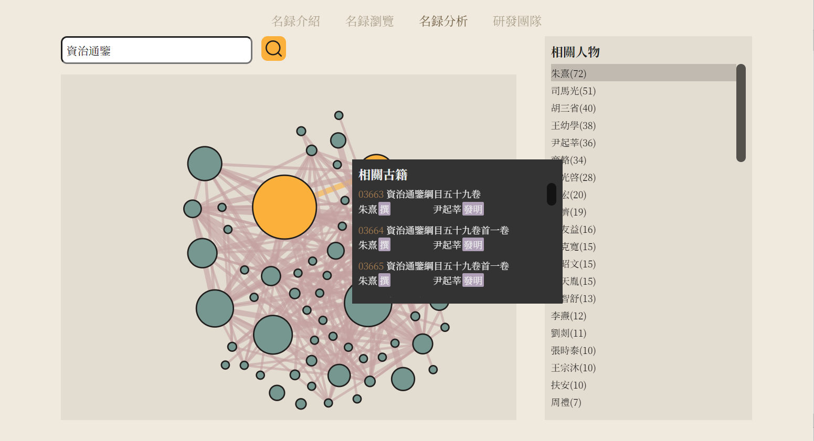
Task: Select 李燾(12) in the list
Action: point(643,316)
